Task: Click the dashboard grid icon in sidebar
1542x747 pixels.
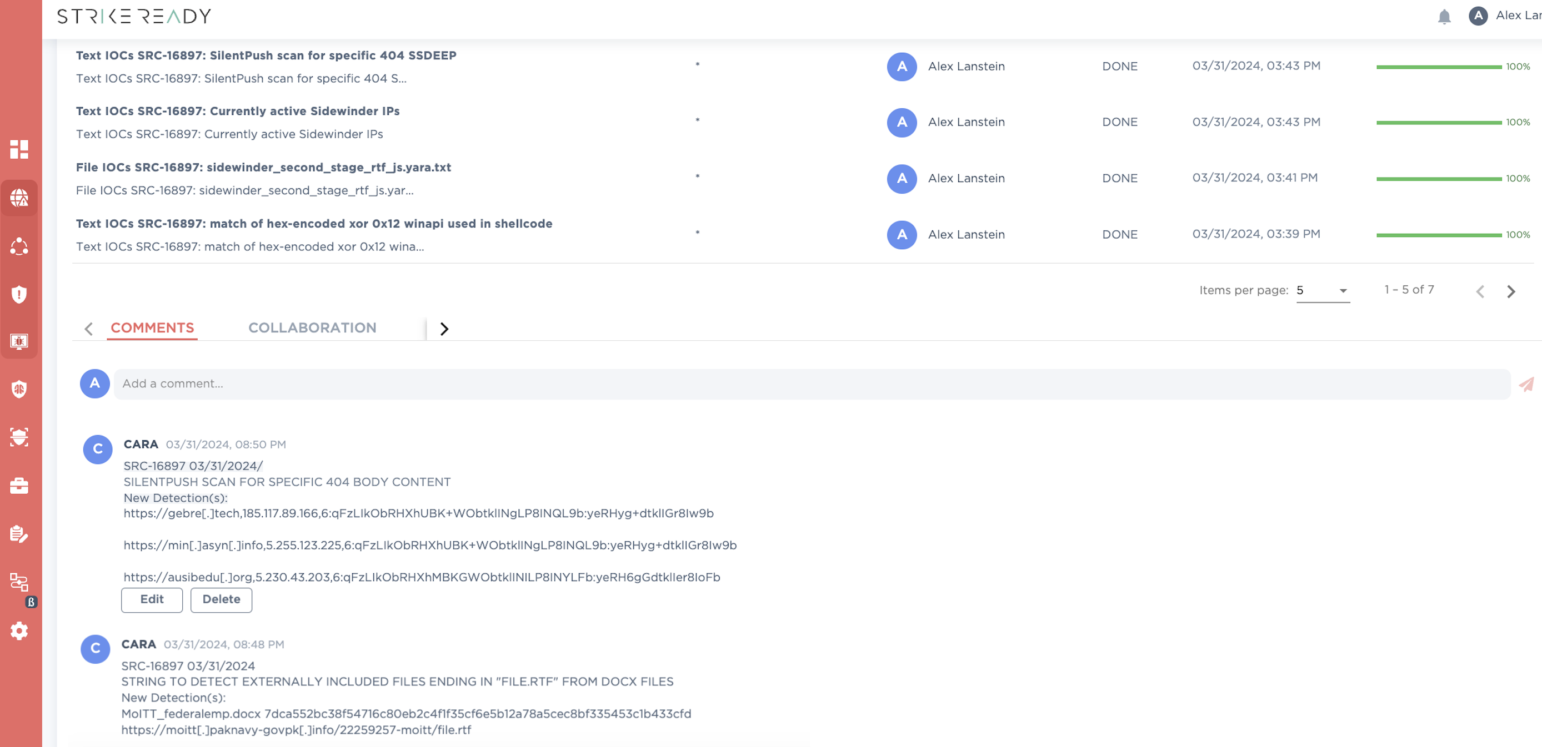Action: (x=21, y=148)
